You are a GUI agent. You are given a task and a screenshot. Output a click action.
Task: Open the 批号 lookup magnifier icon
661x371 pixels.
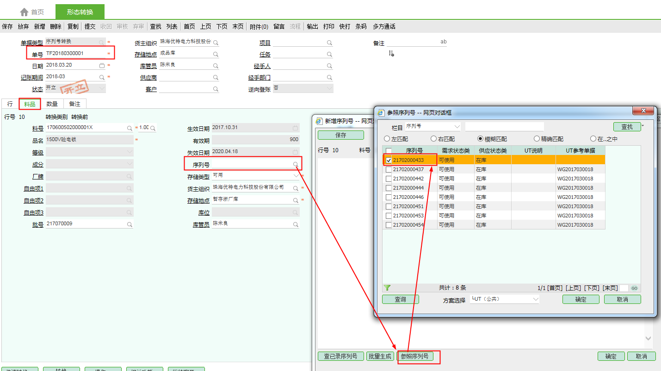click(x=130, y=224)
